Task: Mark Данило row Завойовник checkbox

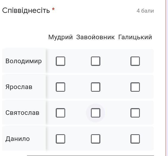Action: 95,139
